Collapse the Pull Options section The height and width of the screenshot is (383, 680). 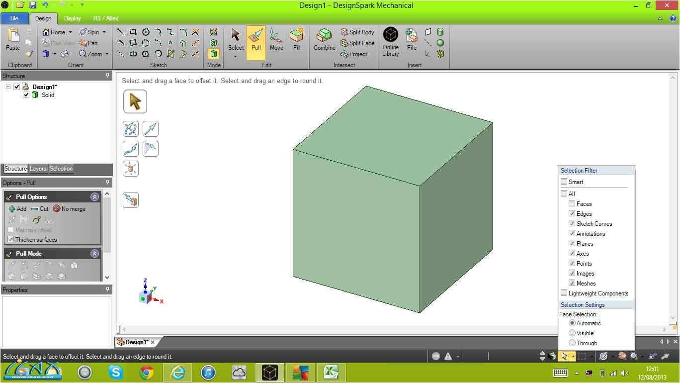point(94,197)
